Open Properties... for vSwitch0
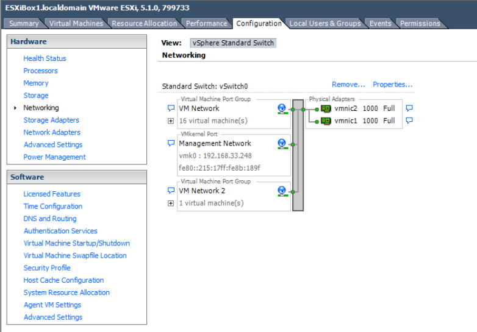The height and width of the screenshot is (332, 477). coord(393,85)
